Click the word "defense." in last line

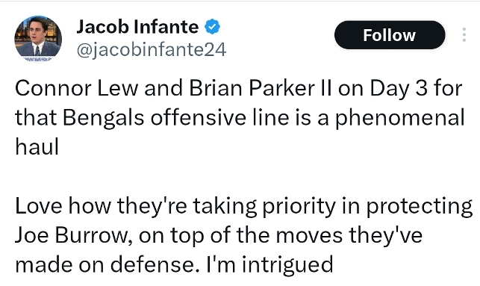152,264
